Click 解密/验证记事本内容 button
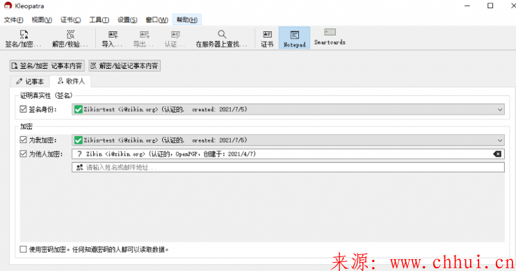This screenshot has height=271, width=516. 124,66
